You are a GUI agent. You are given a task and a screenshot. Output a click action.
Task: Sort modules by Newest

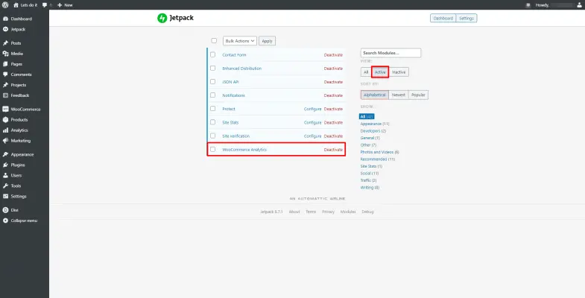click(x=399, y=95)
